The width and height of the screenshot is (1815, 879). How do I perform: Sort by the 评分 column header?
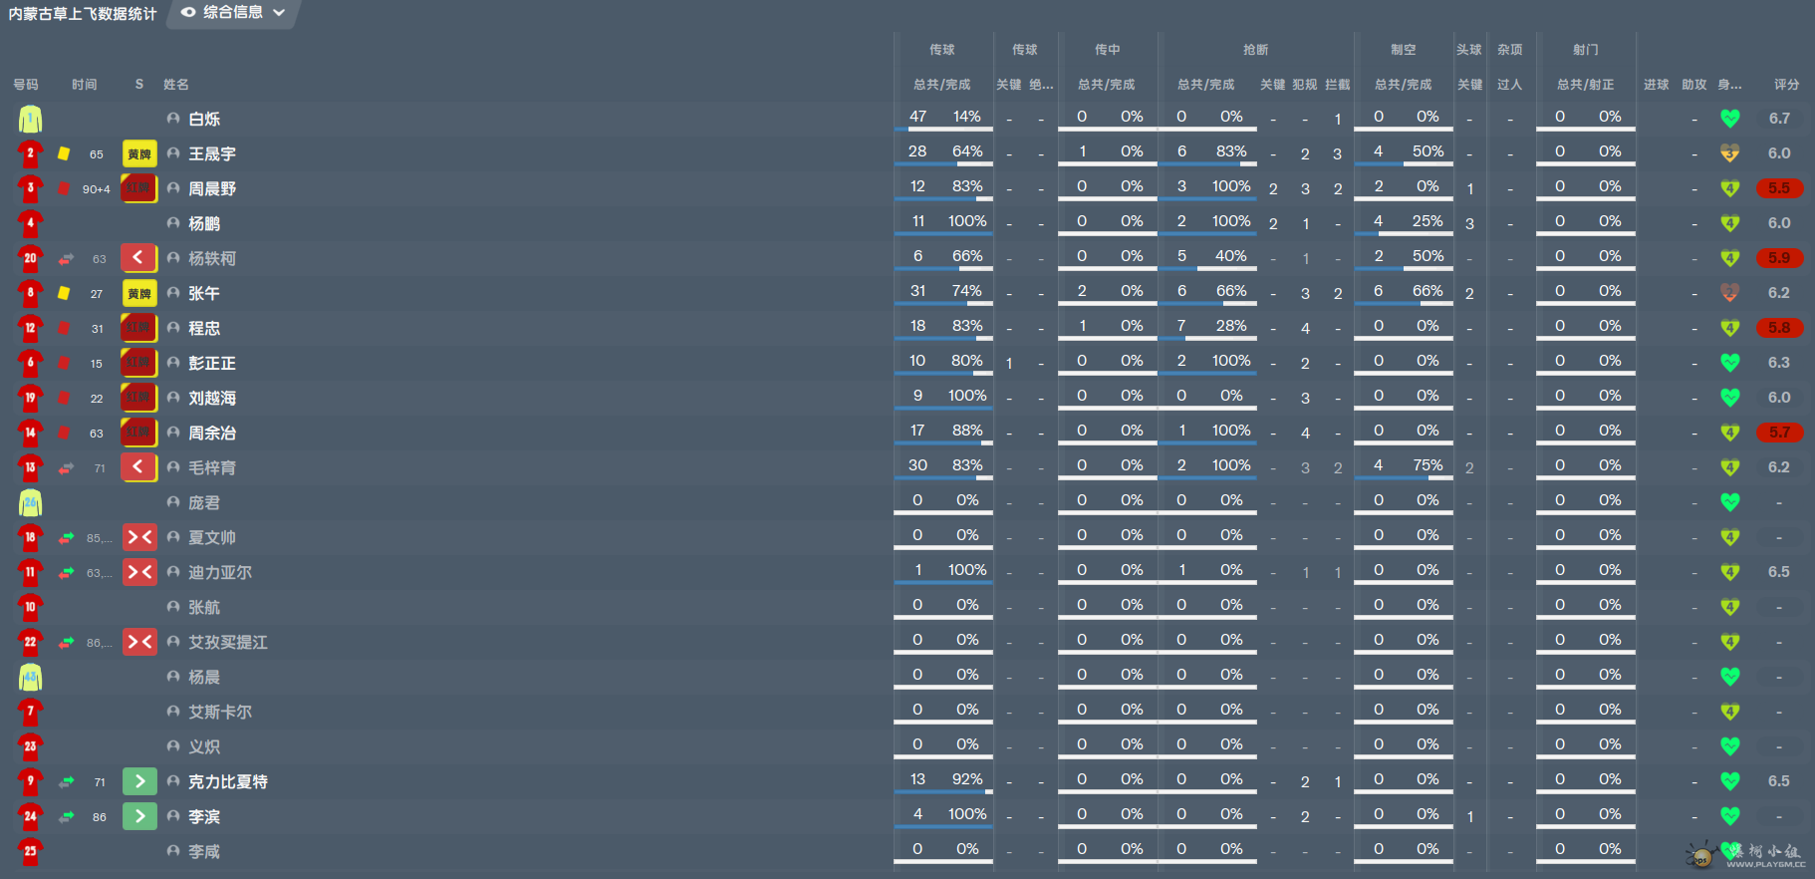click(x=1787, y=85)
